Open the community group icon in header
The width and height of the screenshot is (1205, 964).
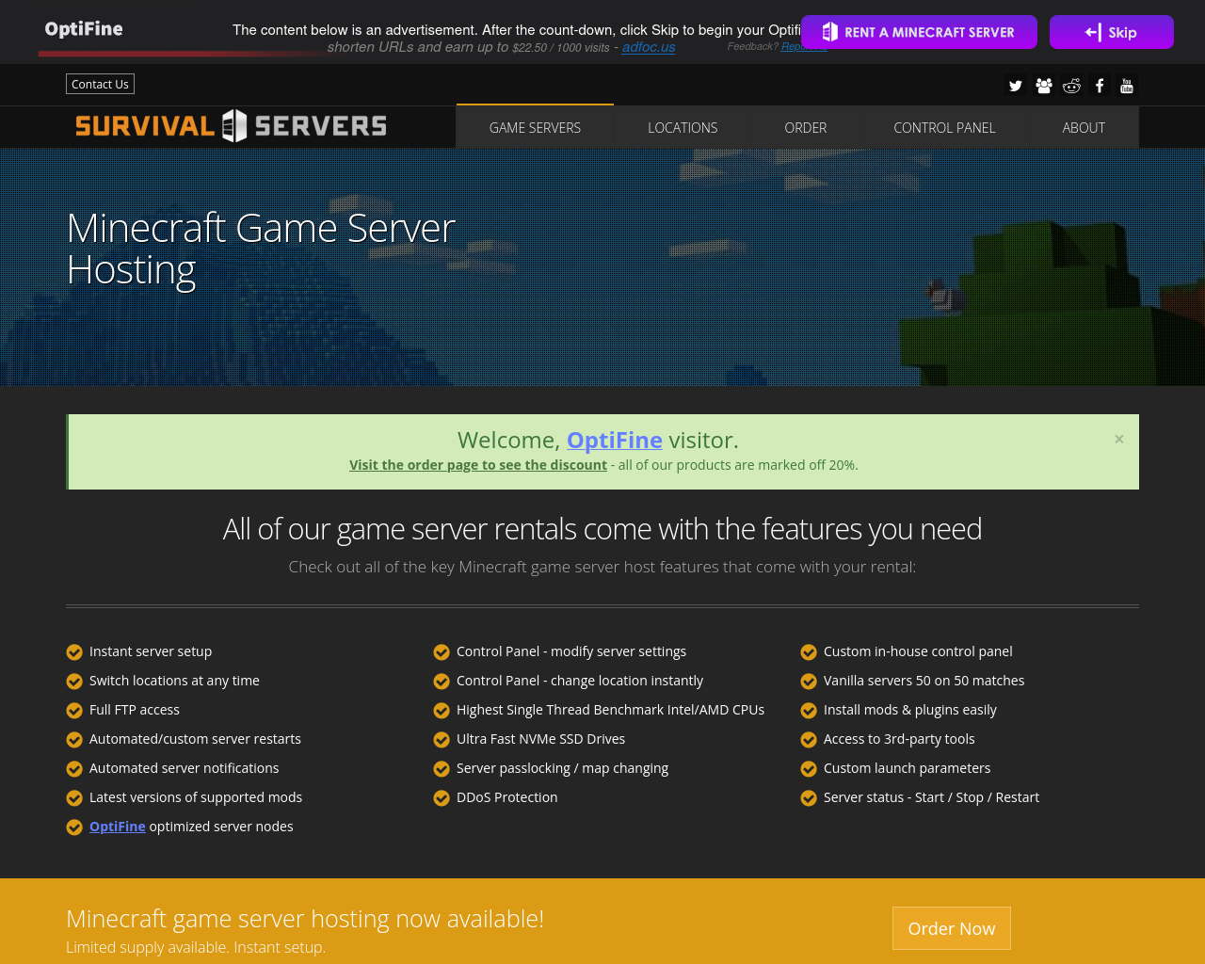[1043, 86]
